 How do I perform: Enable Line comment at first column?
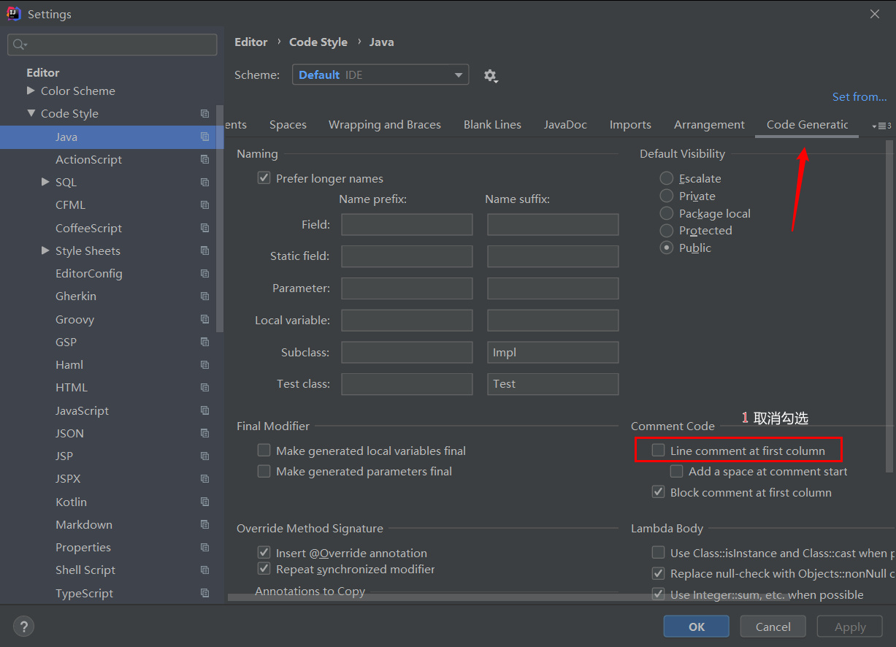pos(659,451)
